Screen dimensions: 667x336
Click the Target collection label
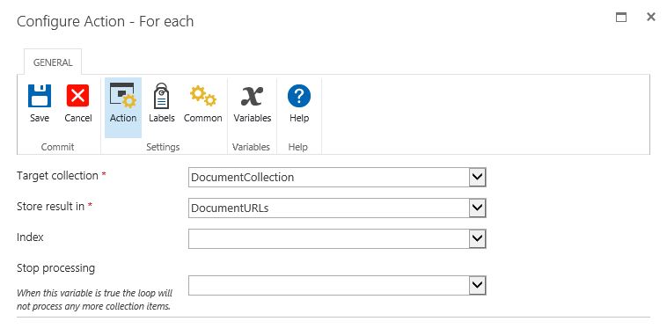pos(57,176)
